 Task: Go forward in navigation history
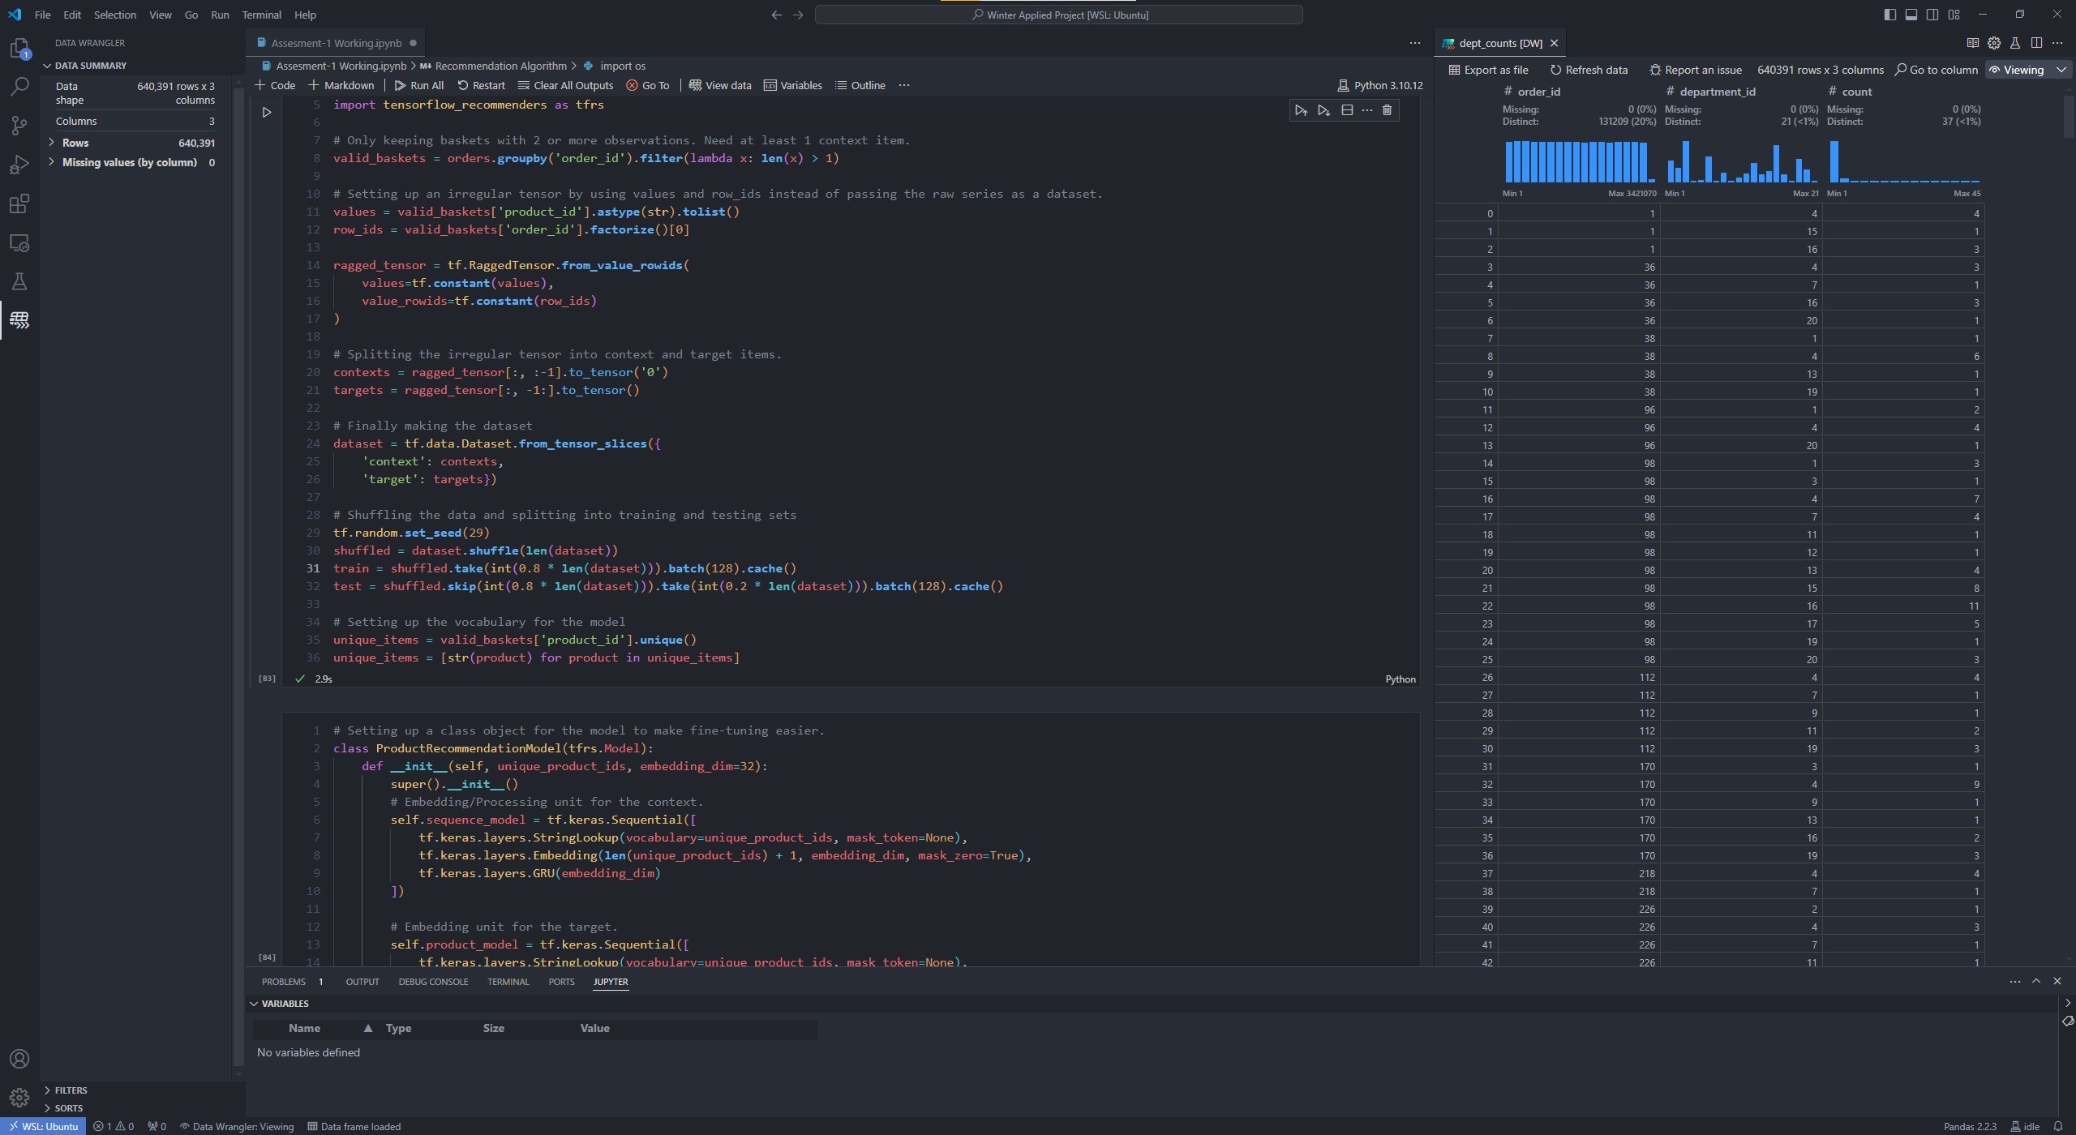coord(798,15)
